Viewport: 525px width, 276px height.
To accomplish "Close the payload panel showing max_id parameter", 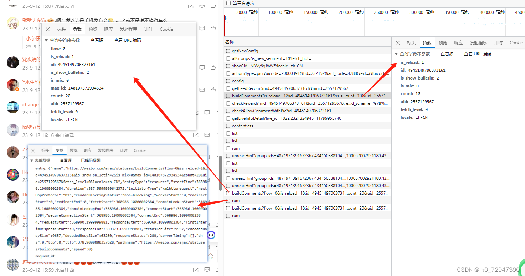I will (x=48, y=29).
